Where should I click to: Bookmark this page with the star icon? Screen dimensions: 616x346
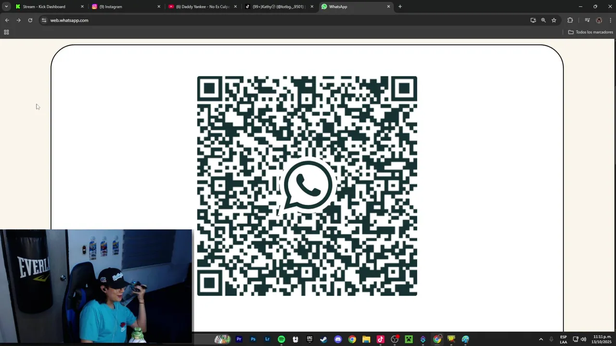pos(554,20)
